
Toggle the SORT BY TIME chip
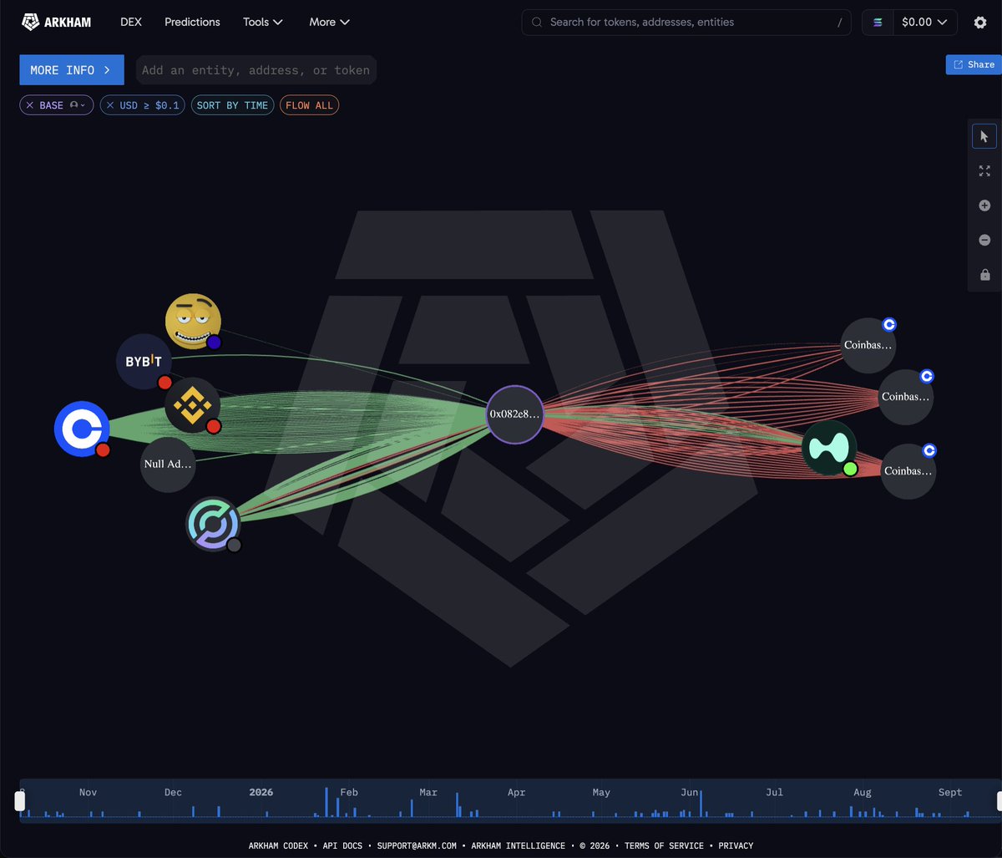click(232, 105)
